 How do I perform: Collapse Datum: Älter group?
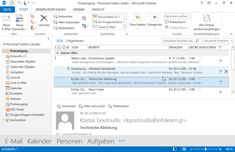[x=57, y=53]
